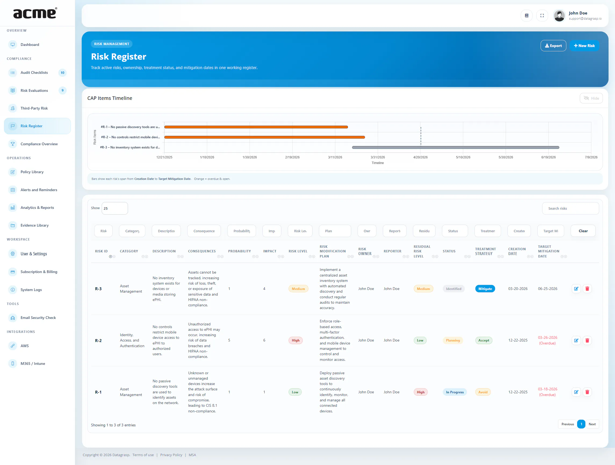This screenshot has width=615, height=465.
Task: Select the R-2 orange timeline bar
Action: pos(264,137)
